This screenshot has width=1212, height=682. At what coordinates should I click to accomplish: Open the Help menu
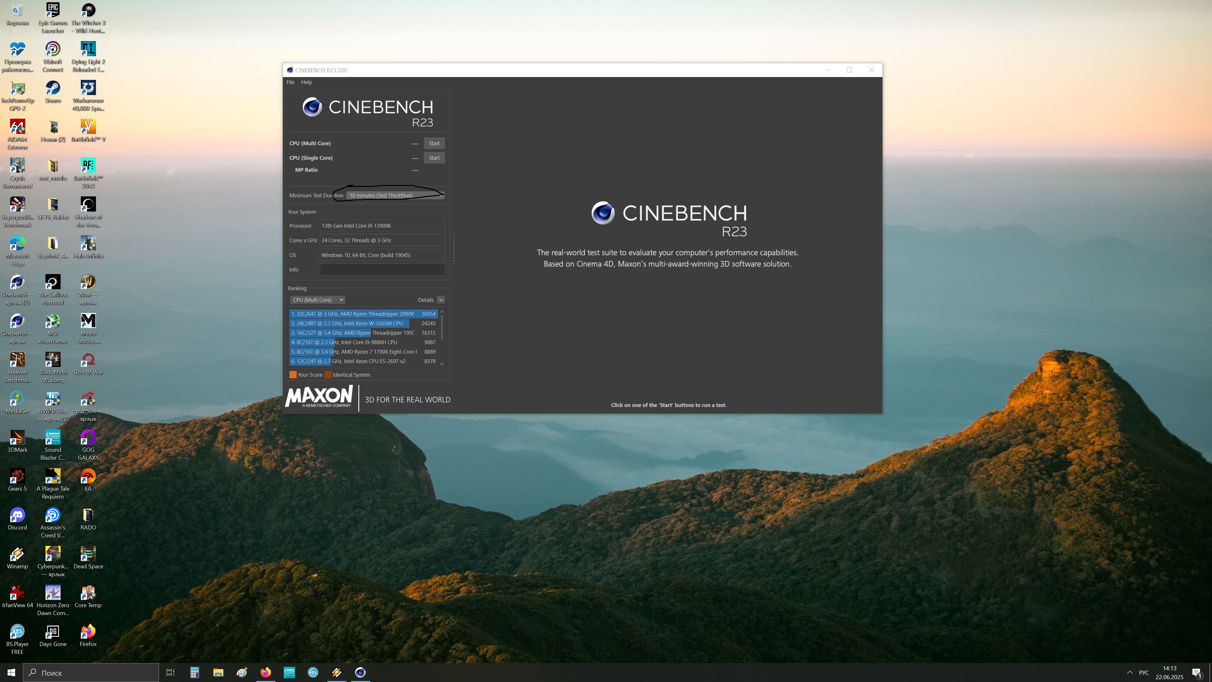pyautogui.click(x=306, y=82)
